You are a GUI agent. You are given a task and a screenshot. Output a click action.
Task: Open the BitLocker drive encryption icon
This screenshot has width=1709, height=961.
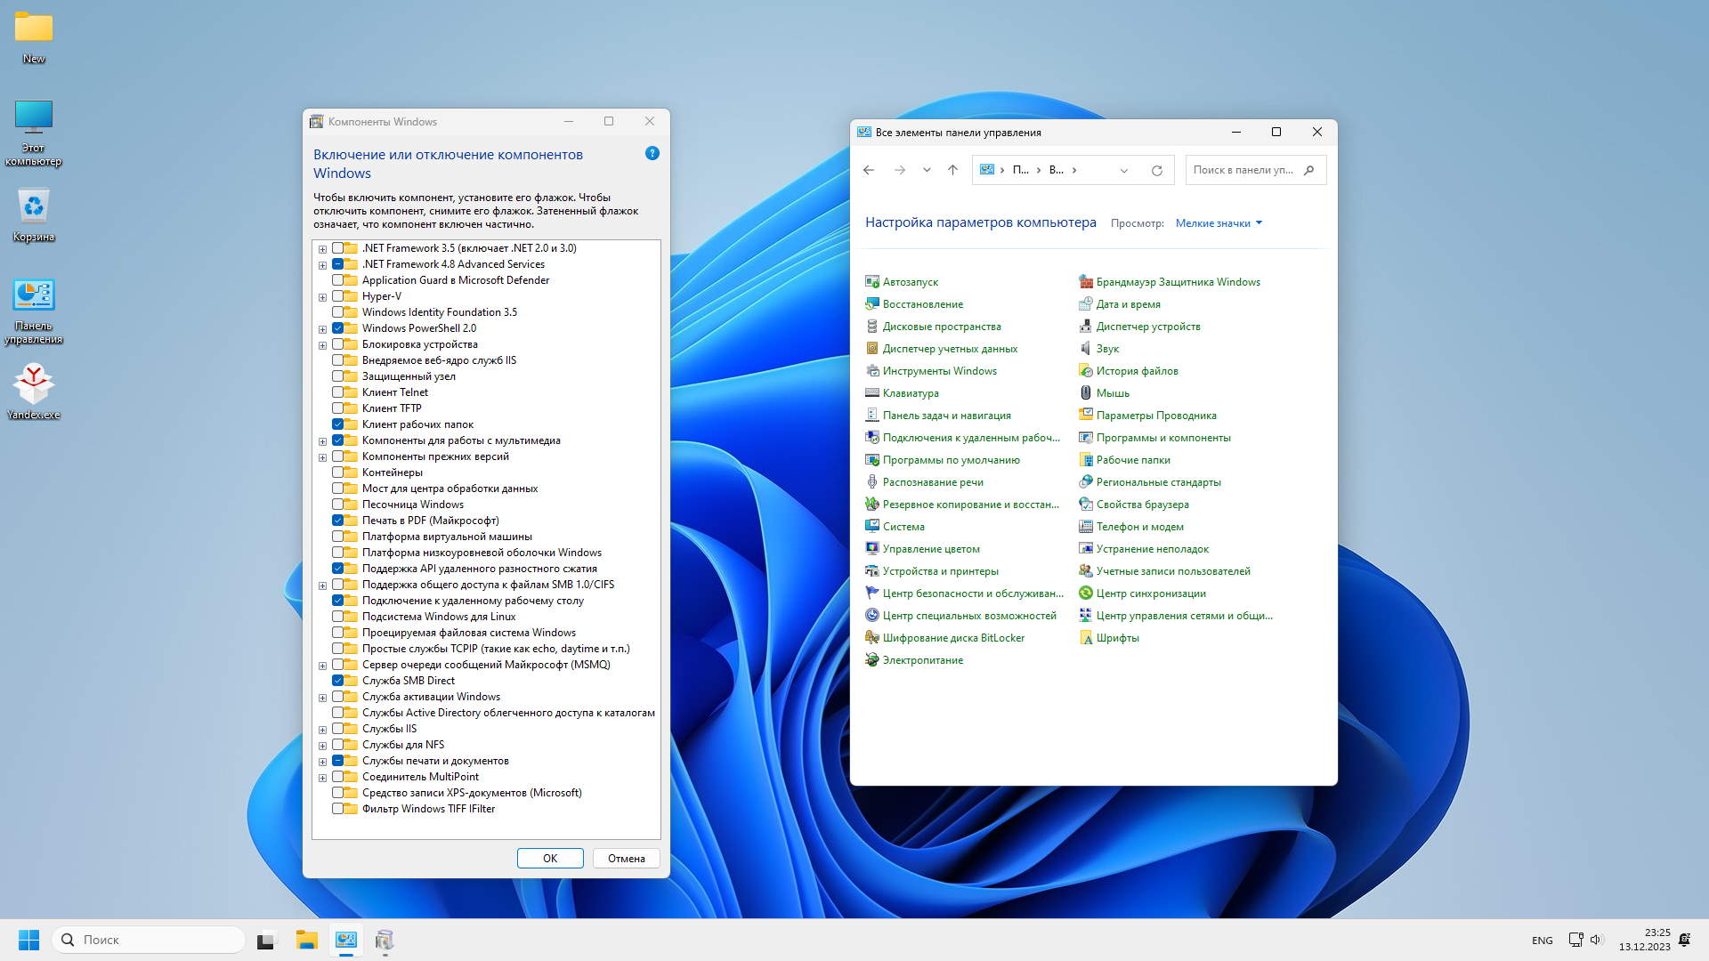pyautogui.click(x=872, y=638)
